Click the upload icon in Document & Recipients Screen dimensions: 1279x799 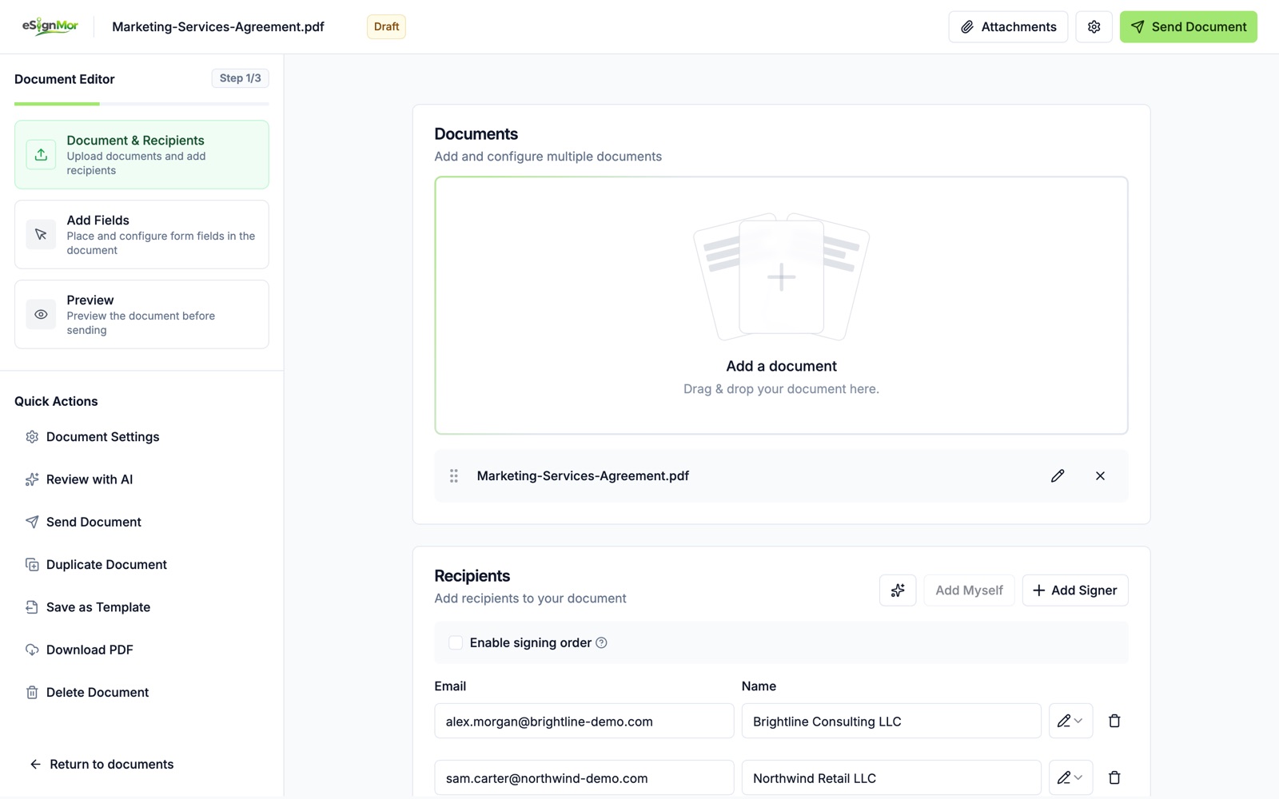pos(41,154)
